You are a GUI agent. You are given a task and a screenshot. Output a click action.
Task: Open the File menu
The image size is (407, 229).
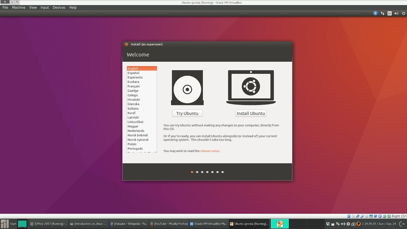click(5, 8)
